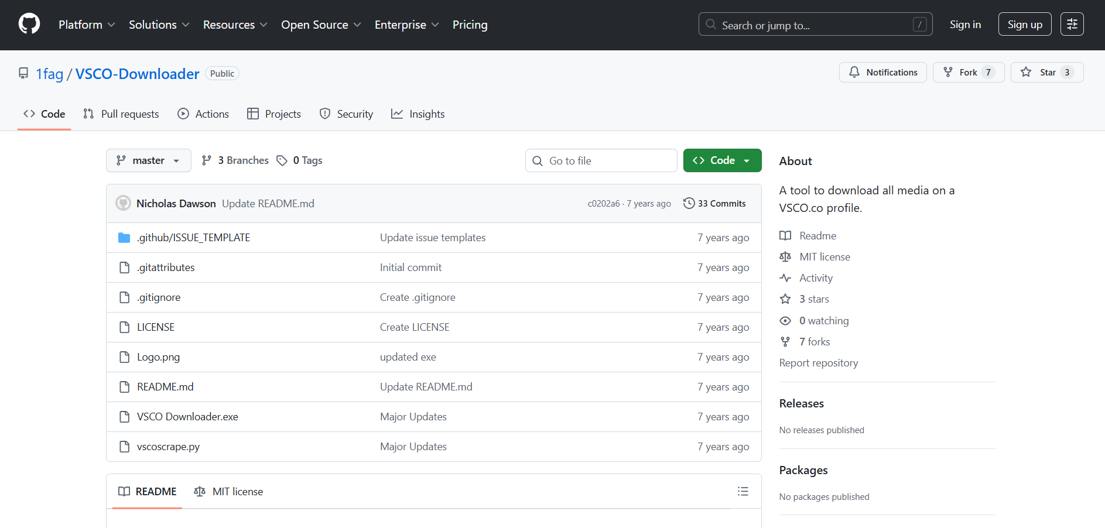
Task: Open the Insights tab
Action: tap(427, 114)
